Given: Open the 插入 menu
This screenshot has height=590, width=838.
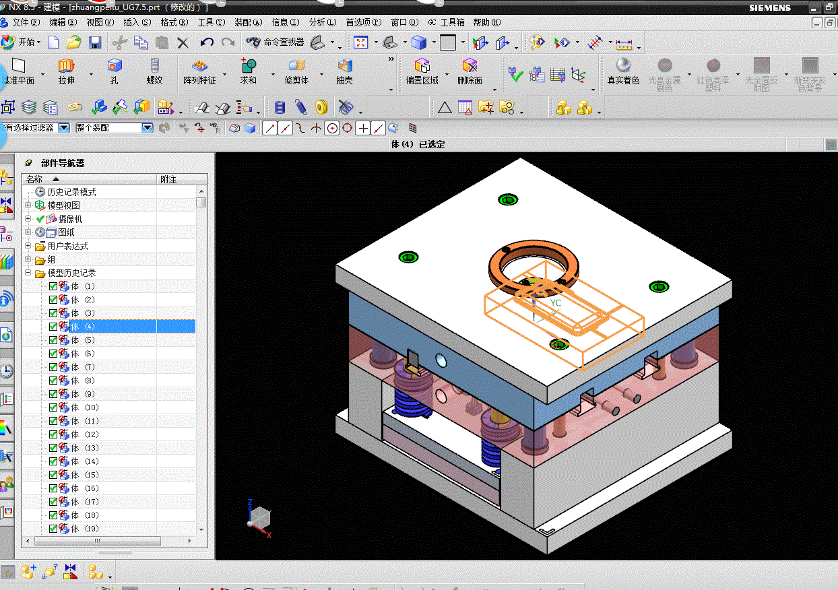Looking at the screenshot, I should (x=137, y=22).
